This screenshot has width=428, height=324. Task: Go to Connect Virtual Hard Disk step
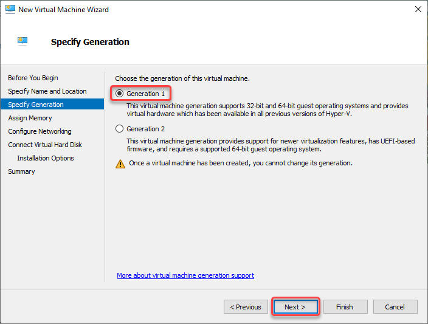(x=45, y=145)
